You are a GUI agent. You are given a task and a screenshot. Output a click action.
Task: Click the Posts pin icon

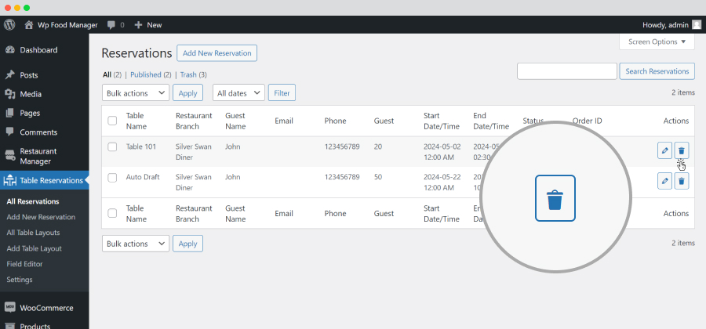click(x=10, y=75)
